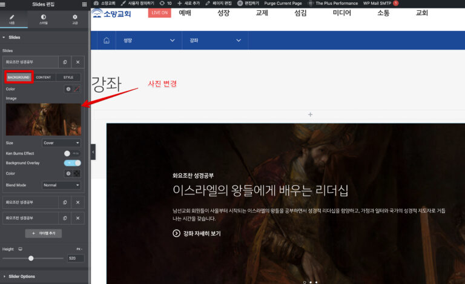This screenshot has width=465, height=284.
Task: Open the 교제 site menu
Action: point(262,13)
